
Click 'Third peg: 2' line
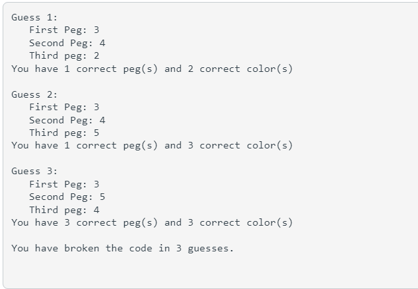point(64,55)
